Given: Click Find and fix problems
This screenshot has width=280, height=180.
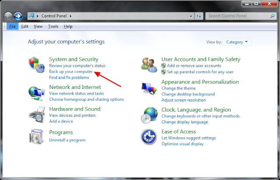Looking at the screenshot, I should pos(69,78).
